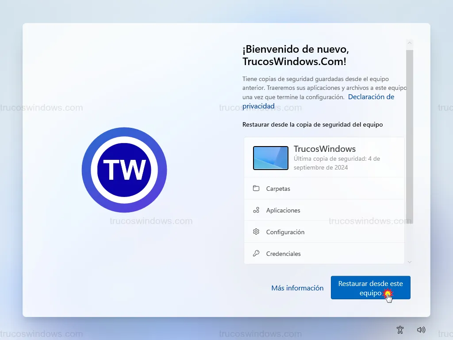Click the Carpetas folder icon
453x340 pixels.
pos(256,189)
